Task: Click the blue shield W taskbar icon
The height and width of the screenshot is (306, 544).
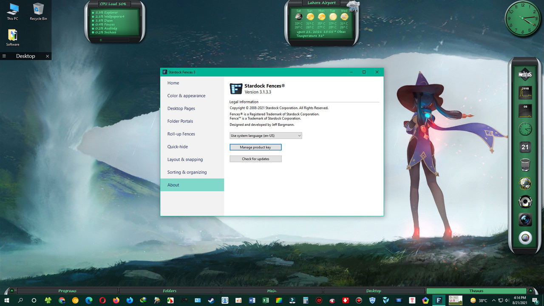Action: click(373, 300)
